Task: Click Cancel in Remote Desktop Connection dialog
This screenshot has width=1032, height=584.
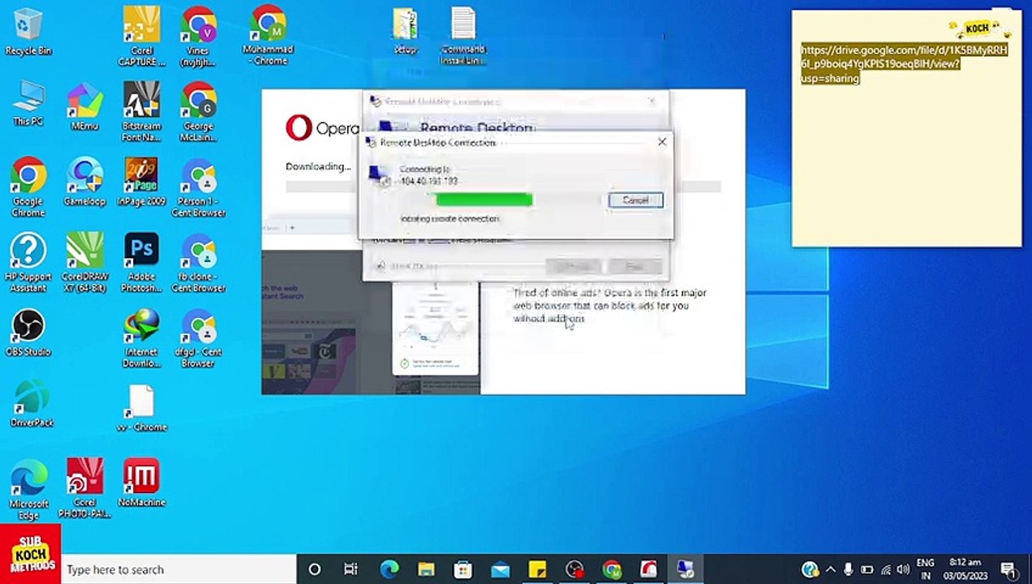Action: pyautogui.click(x=635, y=200)
